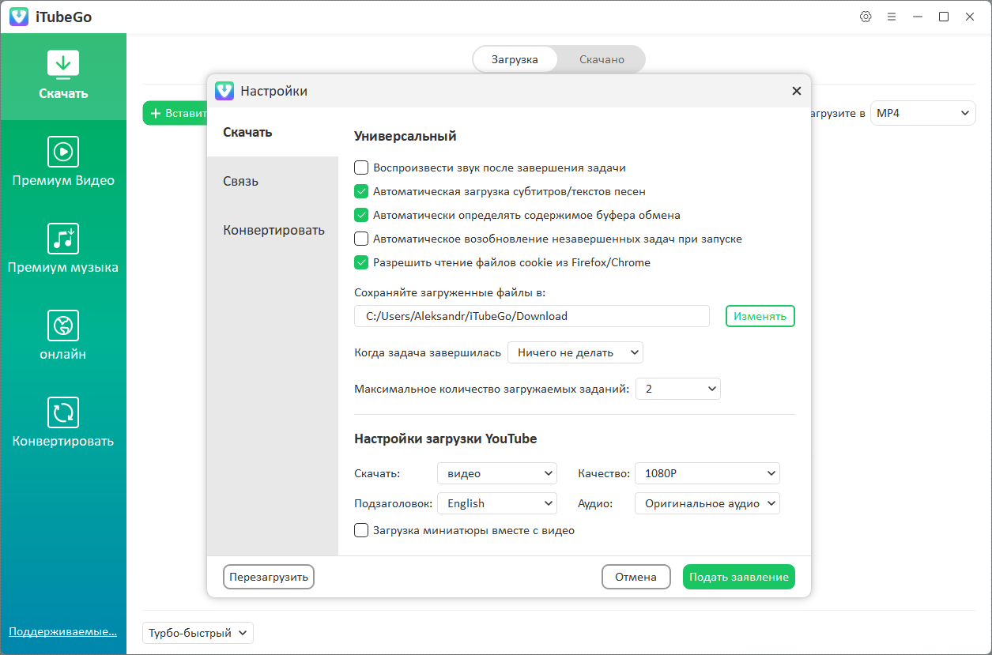This screenshot has width=992, height=655.
Task: Open the MP4 format dropdown
Action: (x=923, y=113)
